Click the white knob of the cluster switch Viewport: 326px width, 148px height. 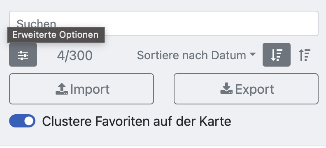[29, 121]
